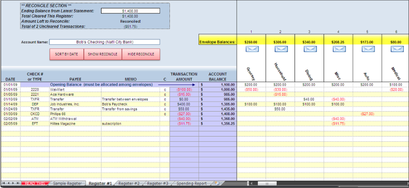The width and height of the screenshot is (409, 188).
Task: Select the $173.00 Auto envelope balance
Action: (x=367, y=42)
